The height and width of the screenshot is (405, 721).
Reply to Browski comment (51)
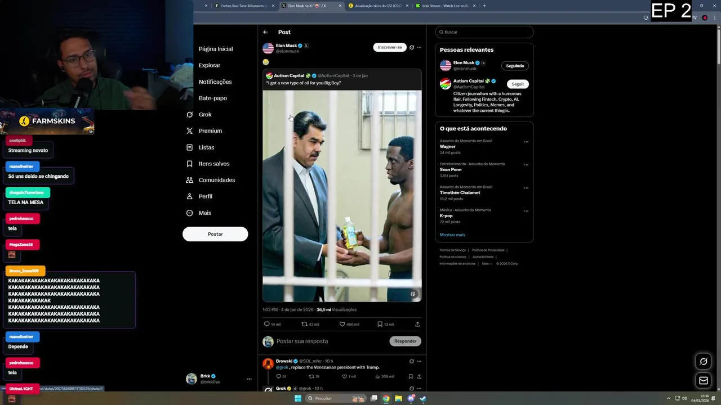tap(281, 376)
